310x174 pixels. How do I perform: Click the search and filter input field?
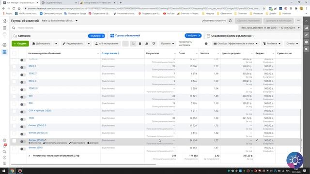click(x=124, y=28)
